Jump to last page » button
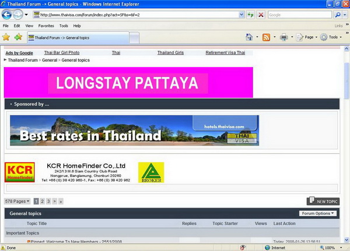Viewport: 350px width, 251px height. (61, 201)
